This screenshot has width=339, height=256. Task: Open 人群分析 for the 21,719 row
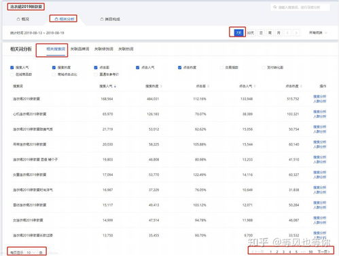pos(319,131)
